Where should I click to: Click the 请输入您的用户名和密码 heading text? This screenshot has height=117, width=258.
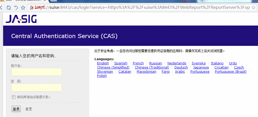click(33, 56)
